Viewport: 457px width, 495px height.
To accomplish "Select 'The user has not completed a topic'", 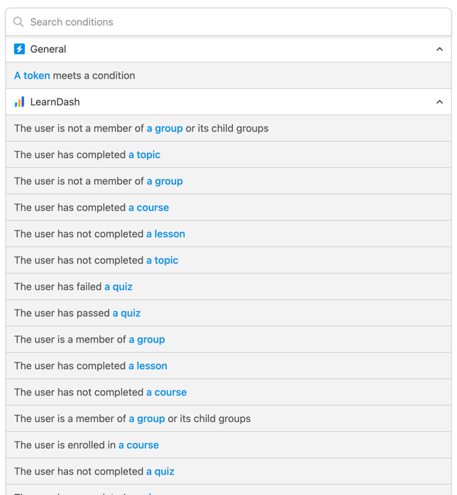I will 229,260.
